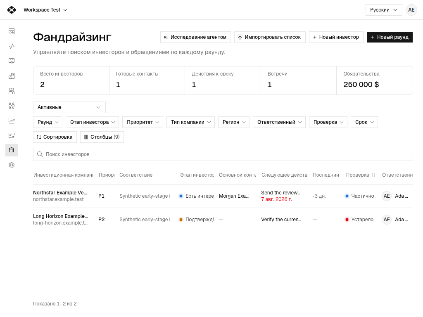423x317 pixels.
Task: Click the Последний column header
Action: coord(326,175)
